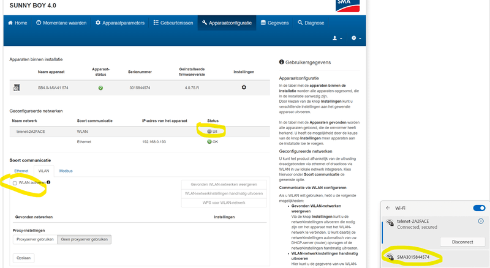Click Home house icon

(x=10, y=23)
